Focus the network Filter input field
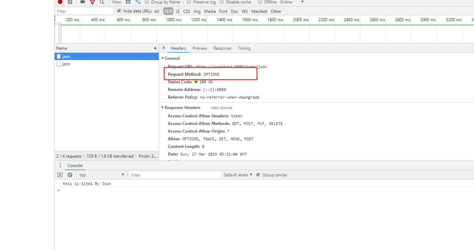 coord(84,11)
